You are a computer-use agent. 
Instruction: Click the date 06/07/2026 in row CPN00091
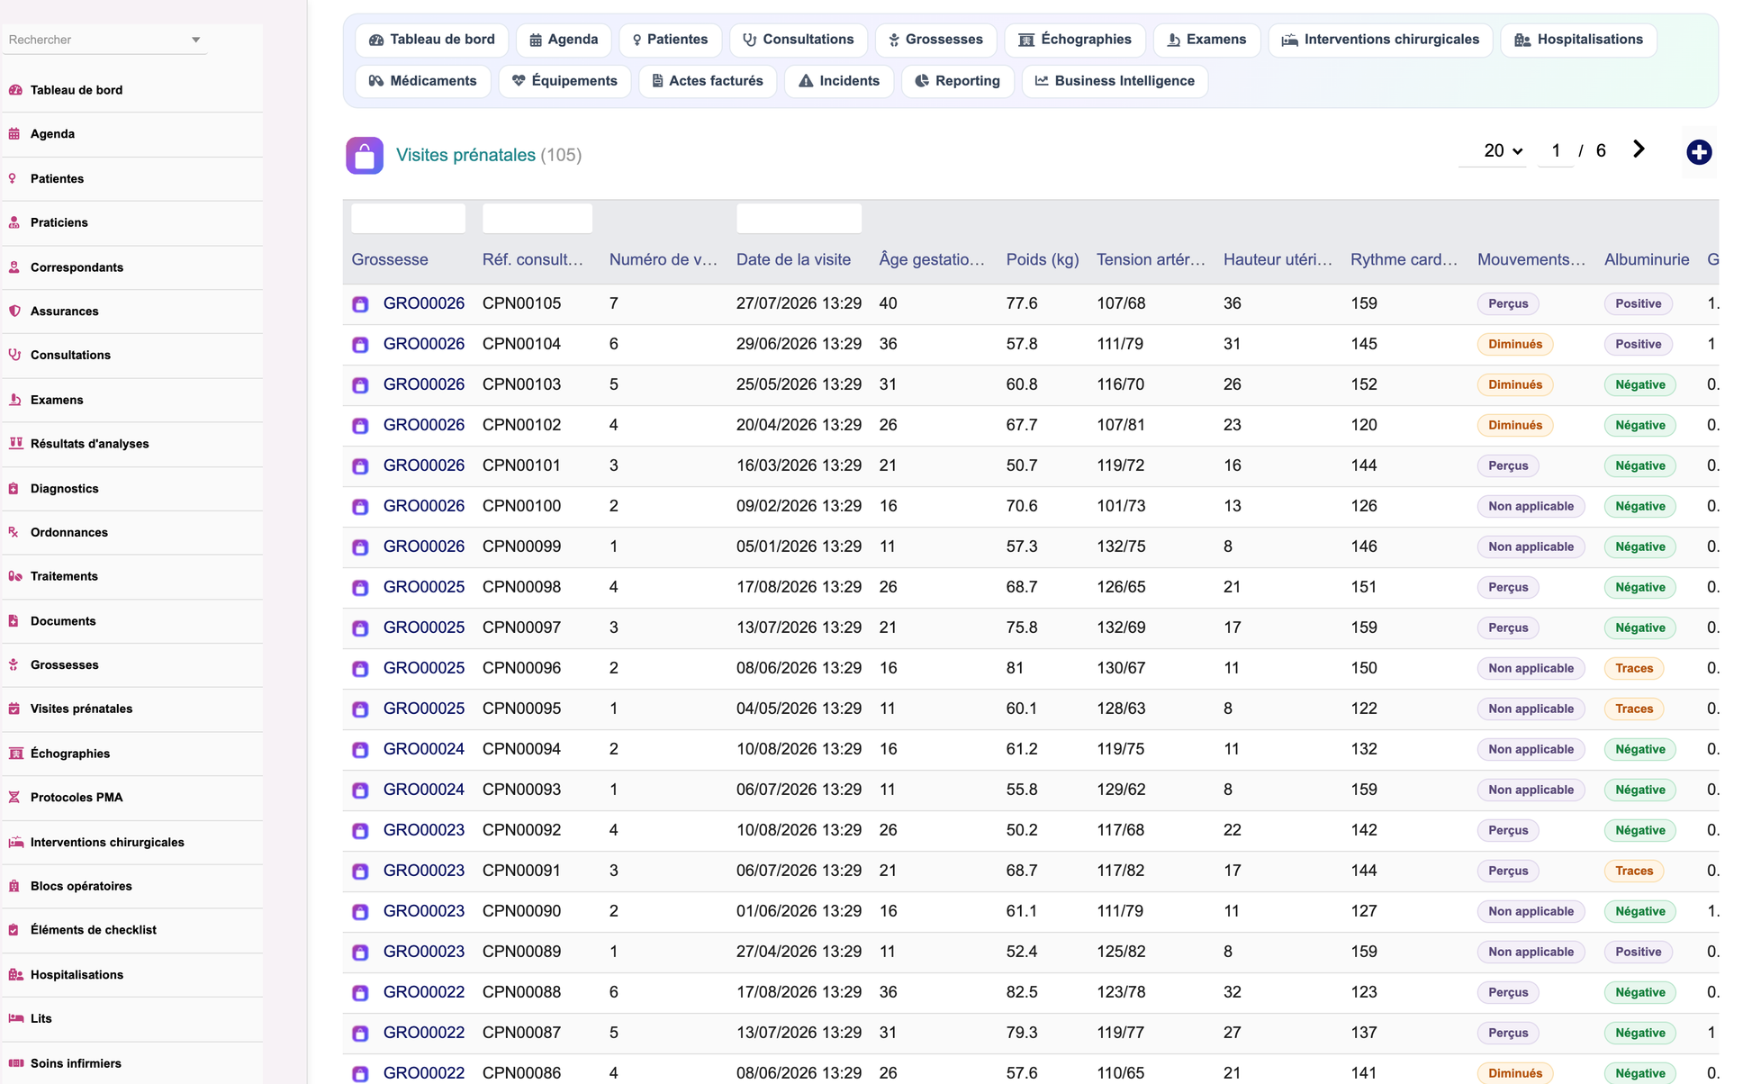tap(799, 871)
